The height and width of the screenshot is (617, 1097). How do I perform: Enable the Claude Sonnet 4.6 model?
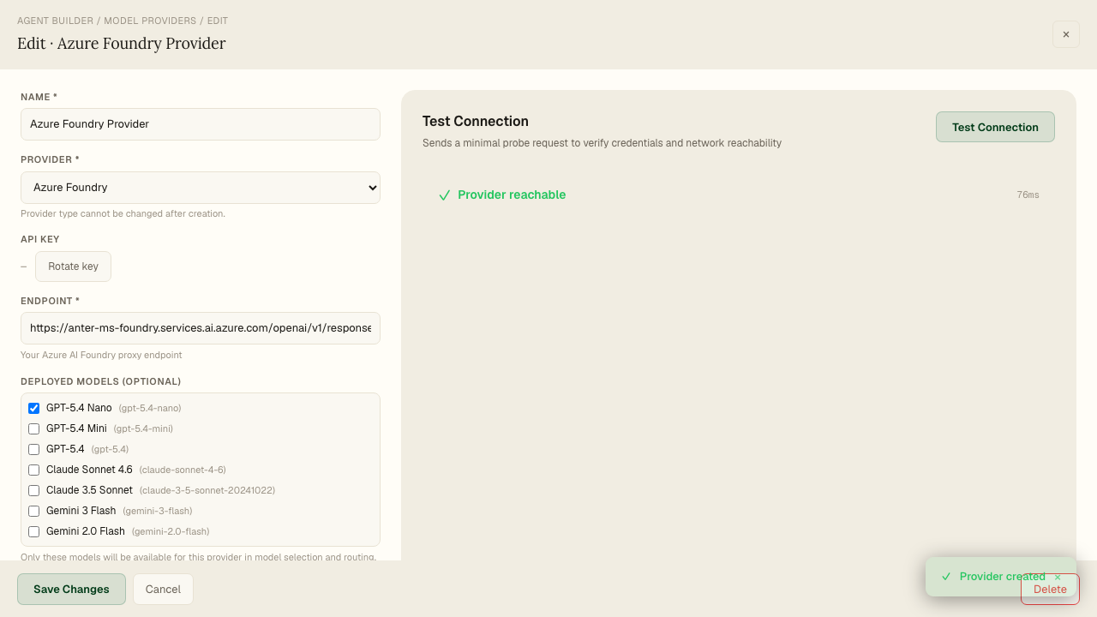tap(34, 470)
